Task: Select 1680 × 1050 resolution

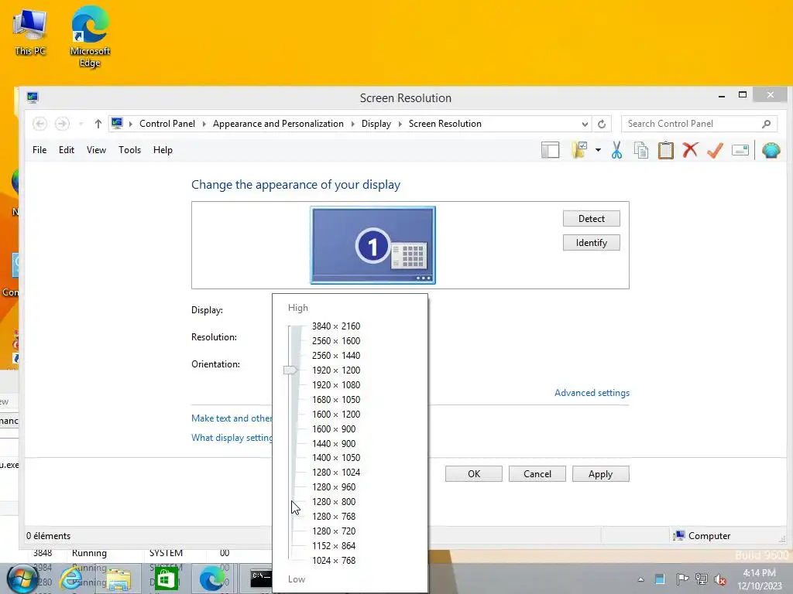Action: [x=336, y=400]
